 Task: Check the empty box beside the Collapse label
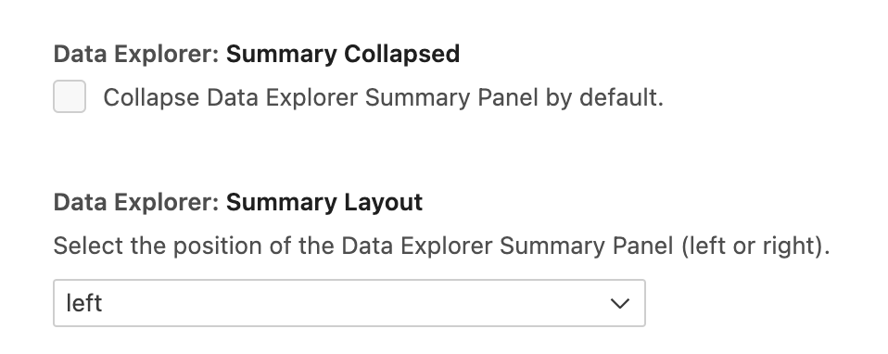point(70,96)
